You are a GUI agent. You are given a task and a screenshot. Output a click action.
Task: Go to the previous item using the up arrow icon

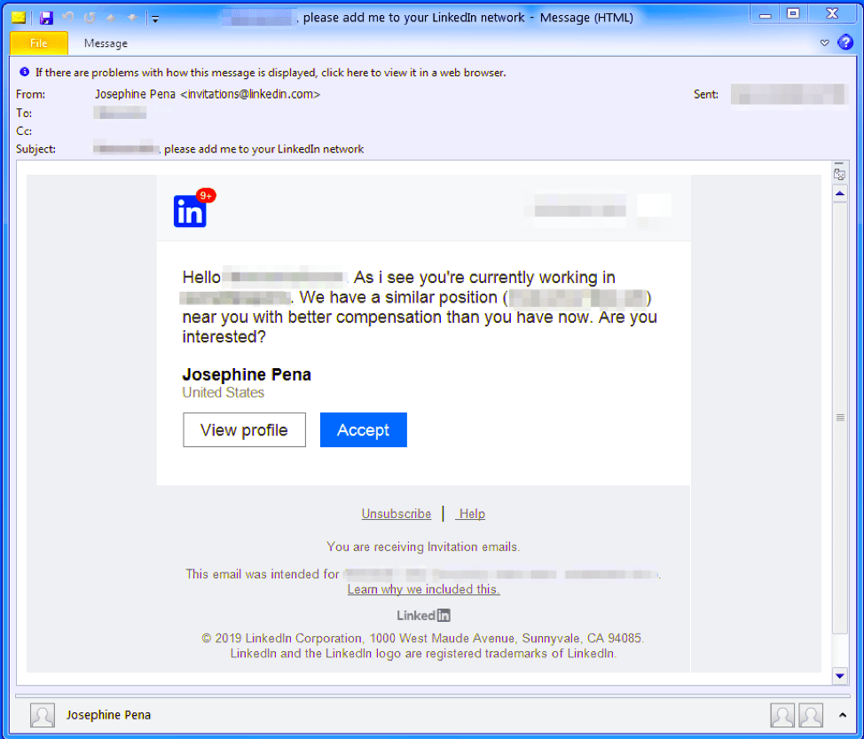(110, 18)
